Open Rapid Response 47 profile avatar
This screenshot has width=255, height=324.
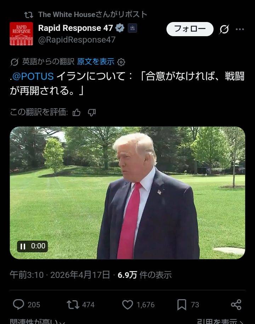21,34
